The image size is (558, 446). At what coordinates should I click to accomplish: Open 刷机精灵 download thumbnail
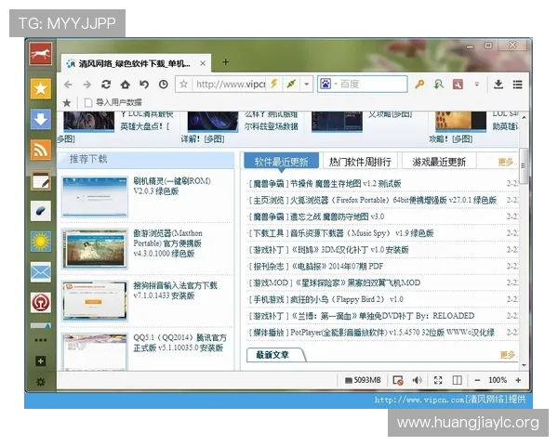coord(95,197)
